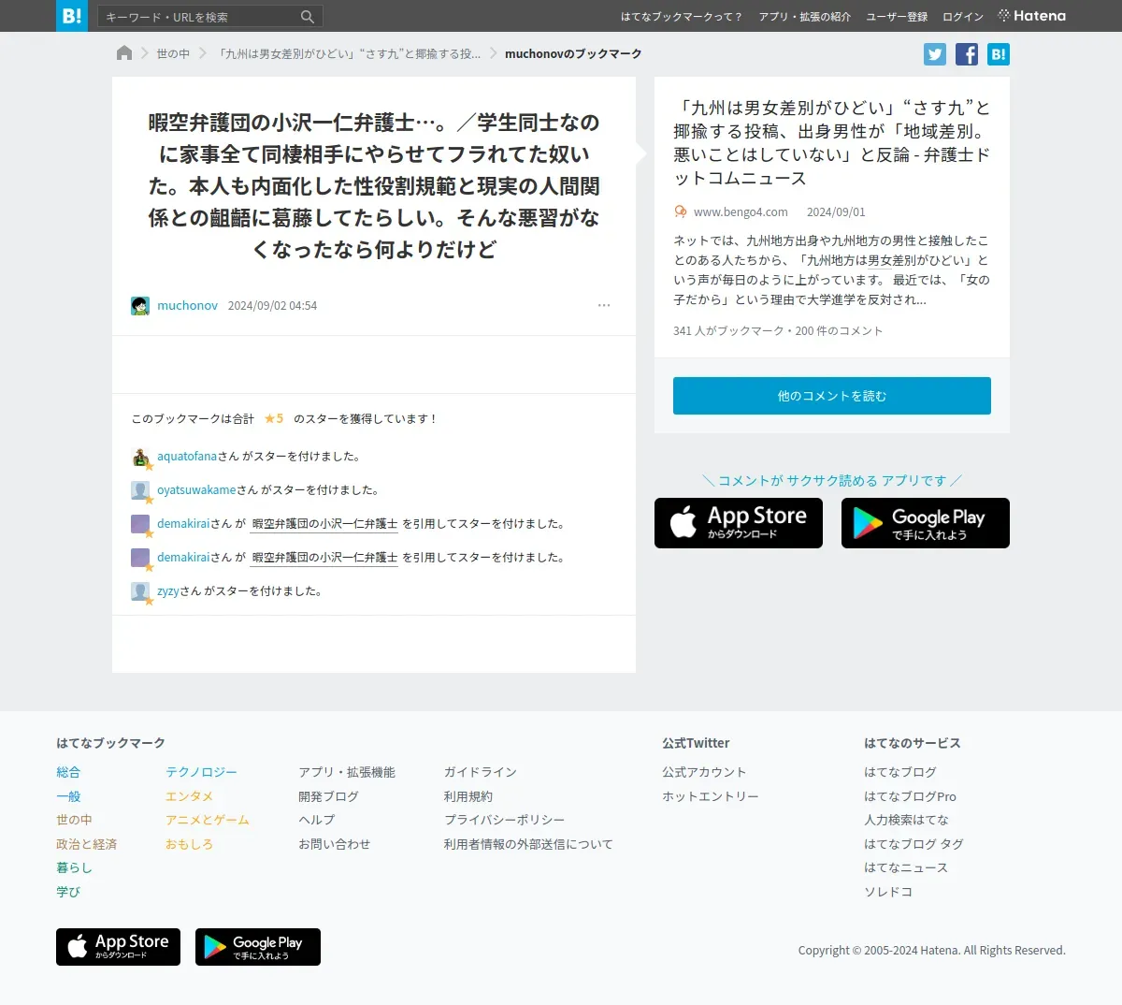This screenshot has width=1122, height=1005.
Task: Open アプリ・拡張の紹介 header link
Action: coord(805,17)
